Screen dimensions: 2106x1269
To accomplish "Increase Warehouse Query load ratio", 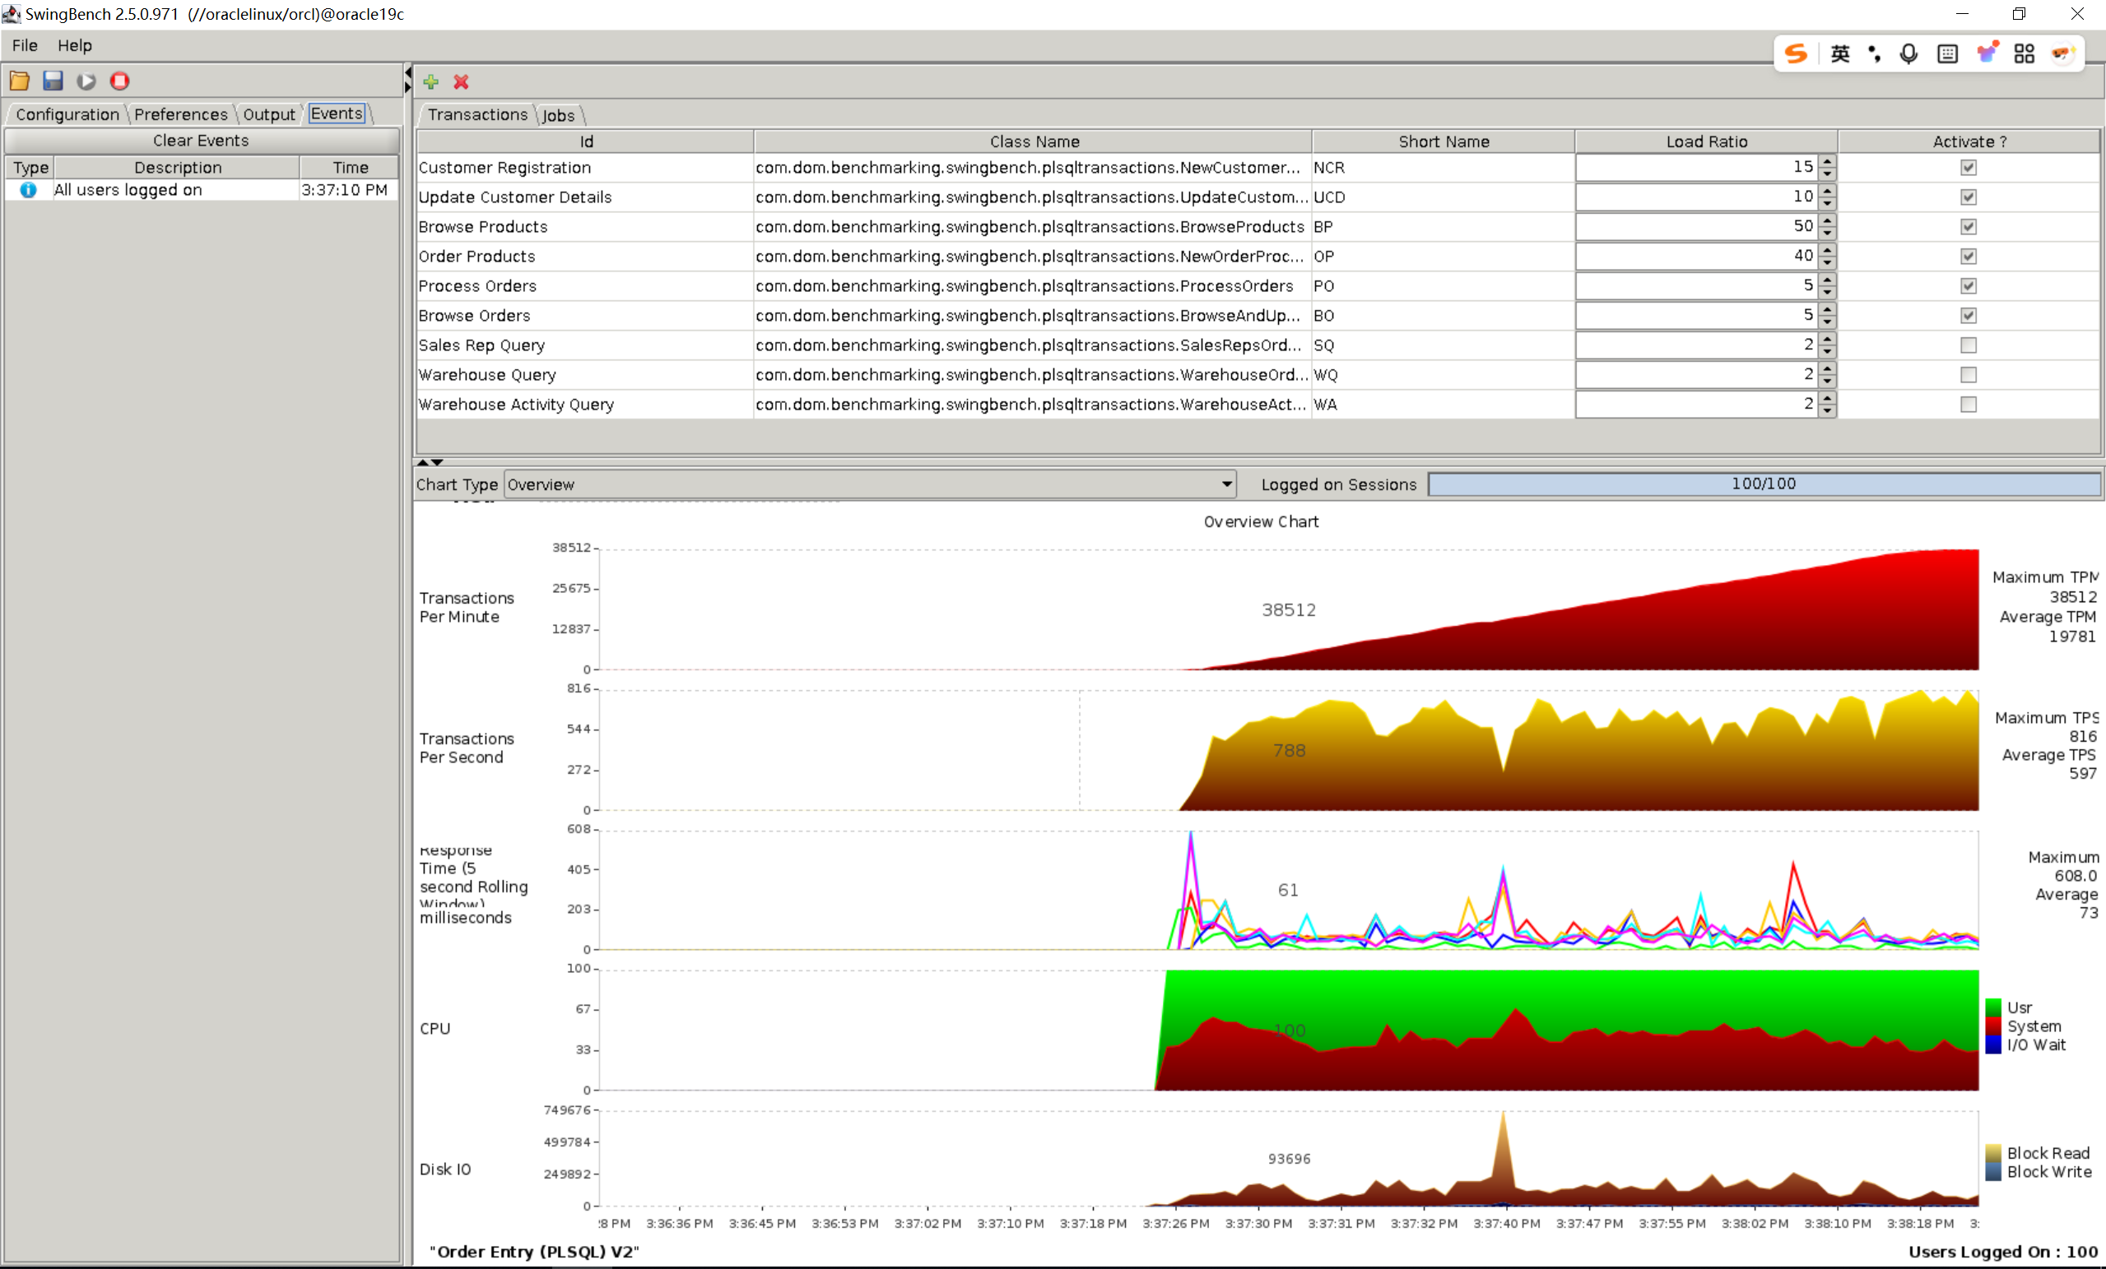I will tap(1827, 368).
